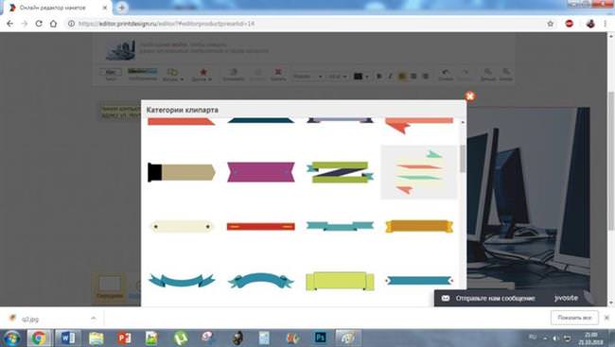Viewport: 615px width, 347px height.
Task: Expand the downloaded jpg file options arrow
Action: pos(94,318)
